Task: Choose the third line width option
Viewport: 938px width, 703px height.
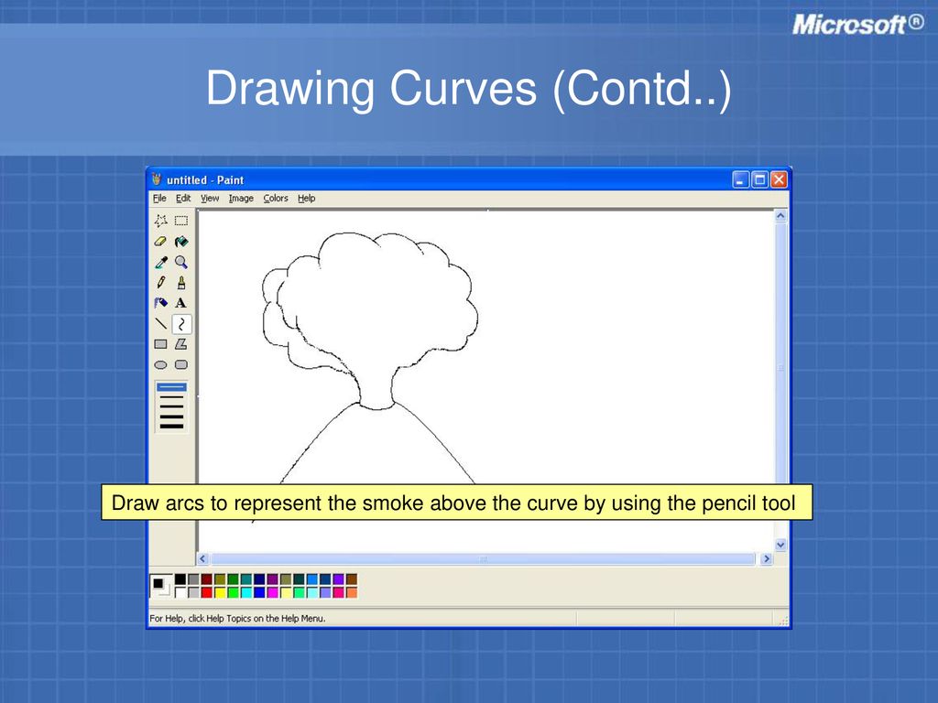Action: pyautogui.click(x=171, y=406)
